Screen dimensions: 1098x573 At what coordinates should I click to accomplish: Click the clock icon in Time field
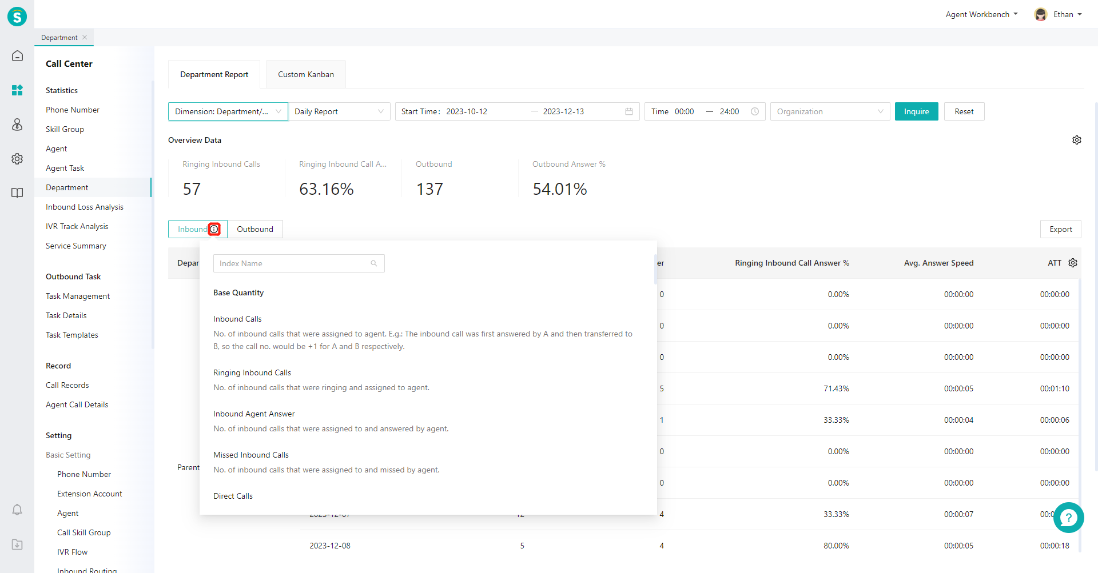pyautogui.click(x=755, y=111)
